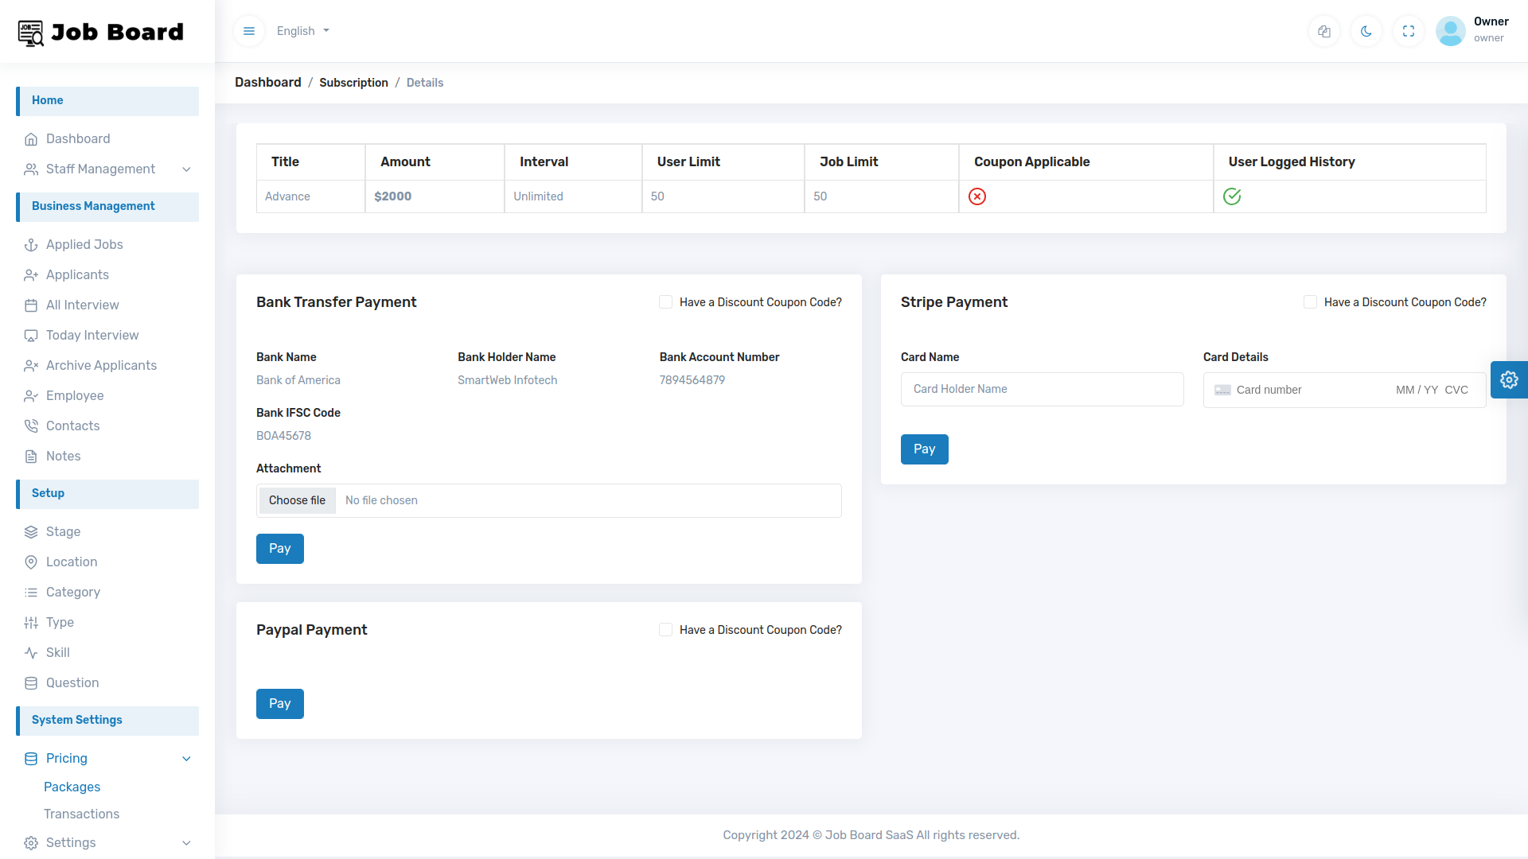Image resolution: width=1528 pixels, height=859 pixels.
Task: Select the Contacts phone icon in sidebar
Action: (30, 426)
